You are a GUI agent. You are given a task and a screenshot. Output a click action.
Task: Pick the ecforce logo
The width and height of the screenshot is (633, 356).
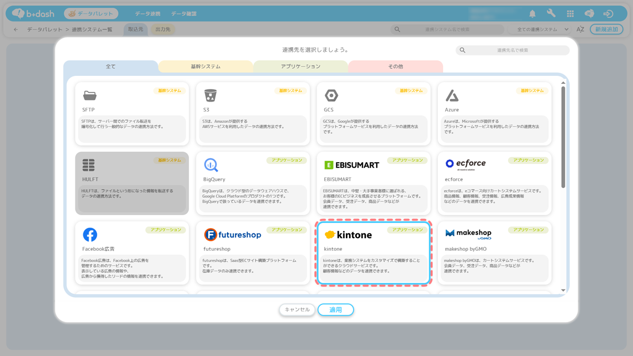pyautogui.click(x=466, y=164)
